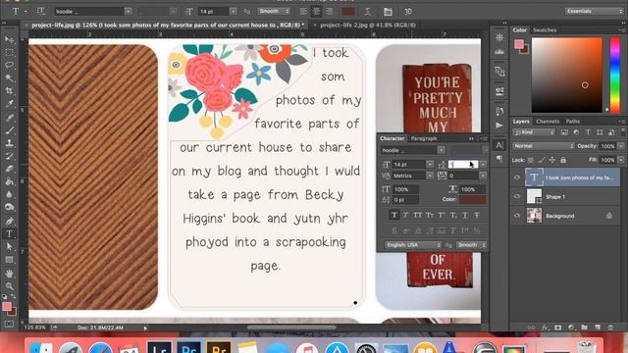Select the Move tool
This screenshot has width=628, height=353.
(x=9, y=39)
